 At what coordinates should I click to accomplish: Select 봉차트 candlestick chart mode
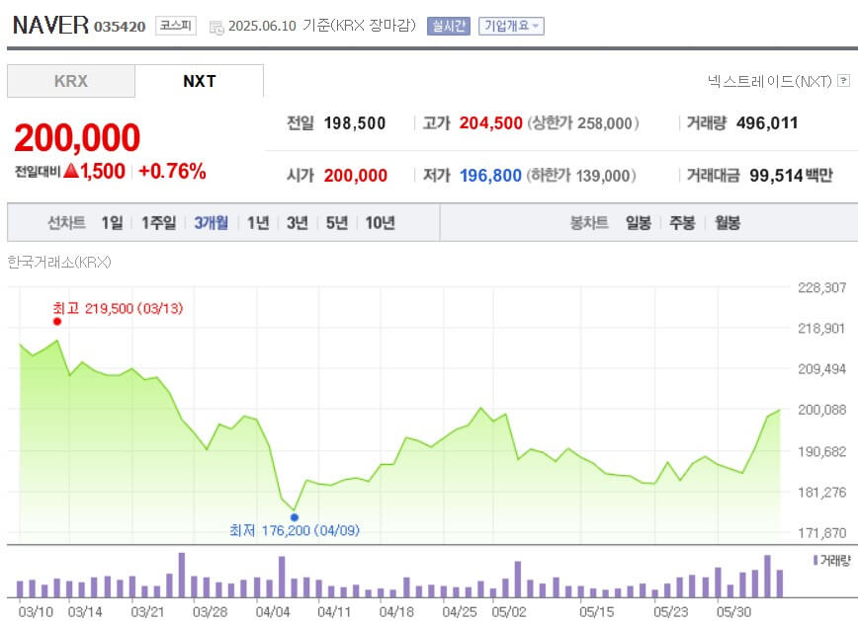click(x=588, y=223)
